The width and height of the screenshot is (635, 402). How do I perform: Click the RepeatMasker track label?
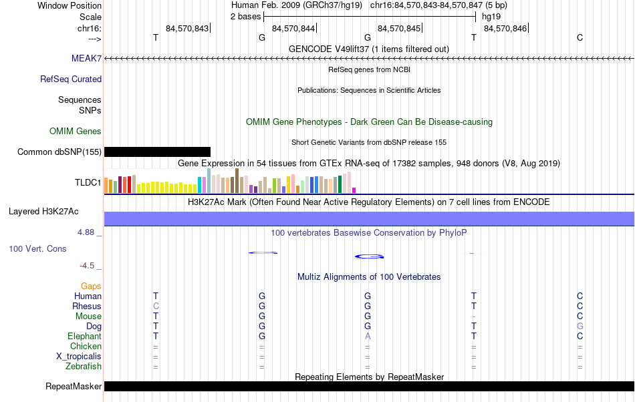point(74,386)
